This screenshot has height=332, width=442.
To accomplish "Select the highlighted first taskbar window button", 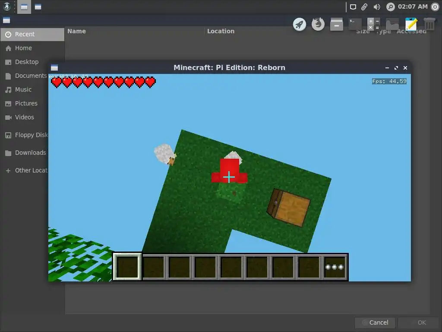I will pos(24,7).
